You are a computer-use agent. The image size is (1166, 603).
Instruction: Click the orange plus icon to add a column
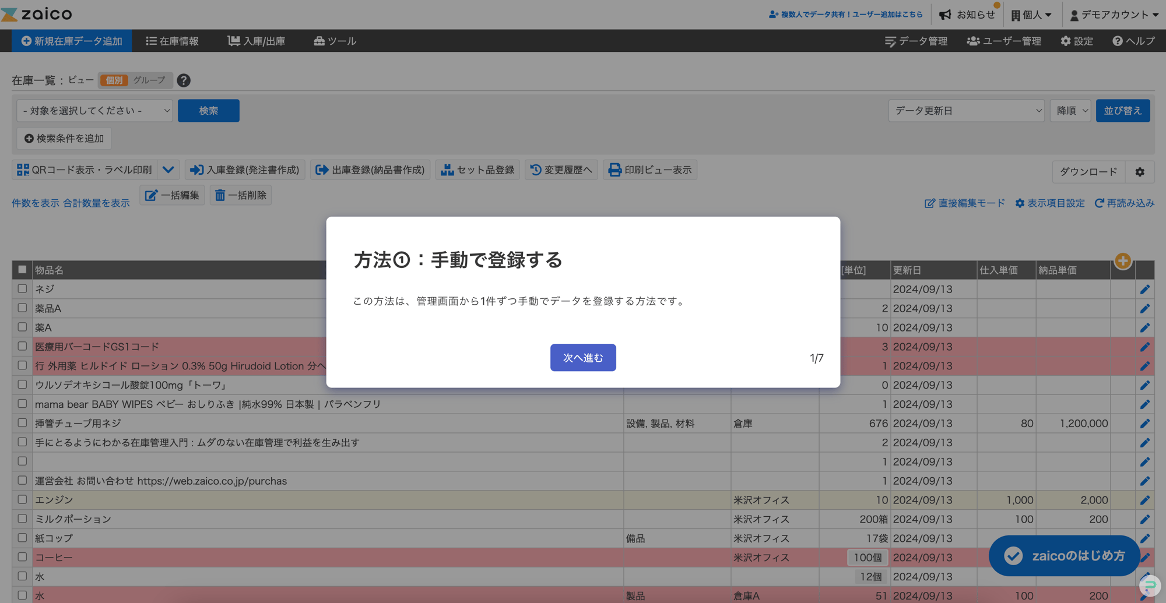coord(1123,261)
